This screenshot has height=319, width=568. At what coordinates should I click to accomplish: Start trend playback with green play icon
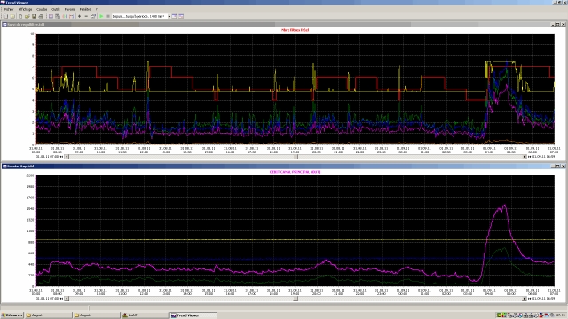[x=101, y=16]
